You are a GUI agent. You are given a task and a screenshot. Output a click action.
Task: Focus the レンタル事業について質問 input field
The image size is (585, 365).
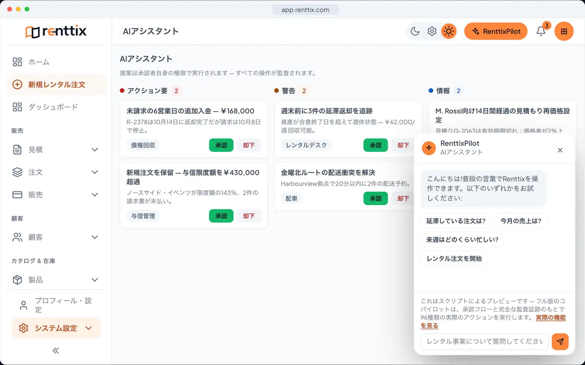[x=484, y=342]
